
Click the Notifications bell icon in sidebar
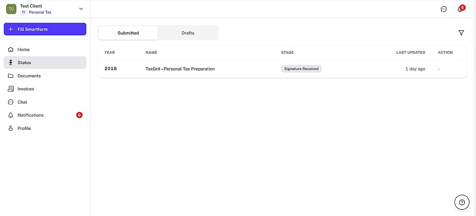pyautogui.click(x=11, y=115)
